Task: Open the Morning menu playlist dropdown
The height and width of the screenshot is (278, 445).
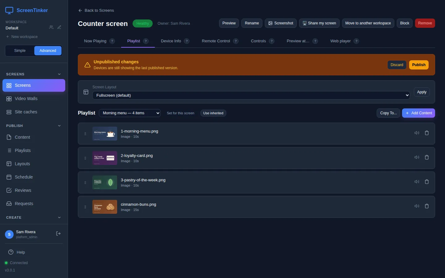Action: (x=130, y=113)
